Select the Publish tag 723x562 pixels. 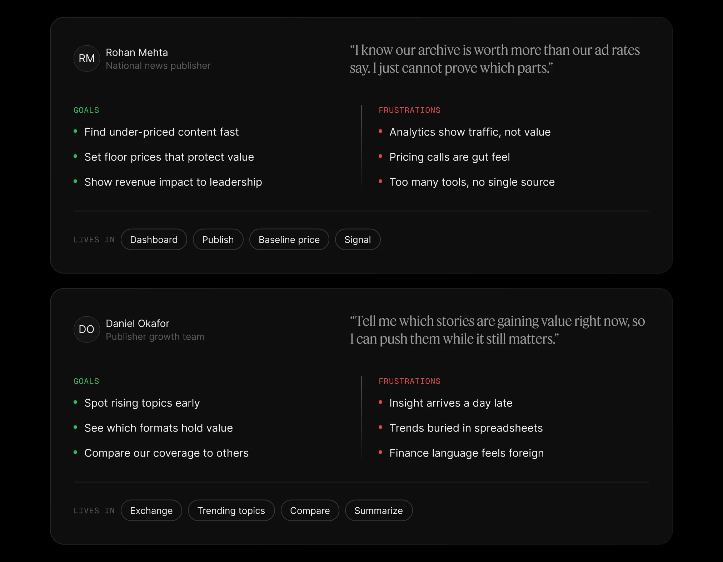tap(218, 240)
